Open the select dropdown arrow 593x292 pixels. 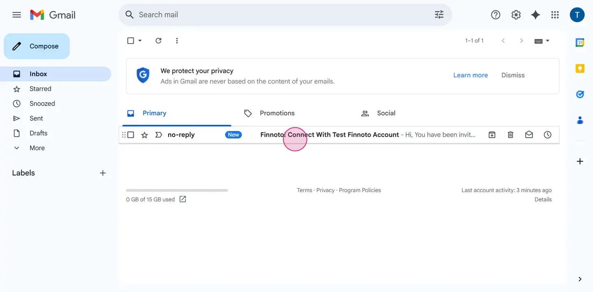click(x=140, y=41)
